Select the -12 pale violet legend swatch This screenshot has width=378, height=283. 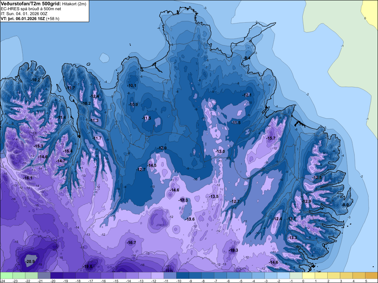(x=157, y=275)
